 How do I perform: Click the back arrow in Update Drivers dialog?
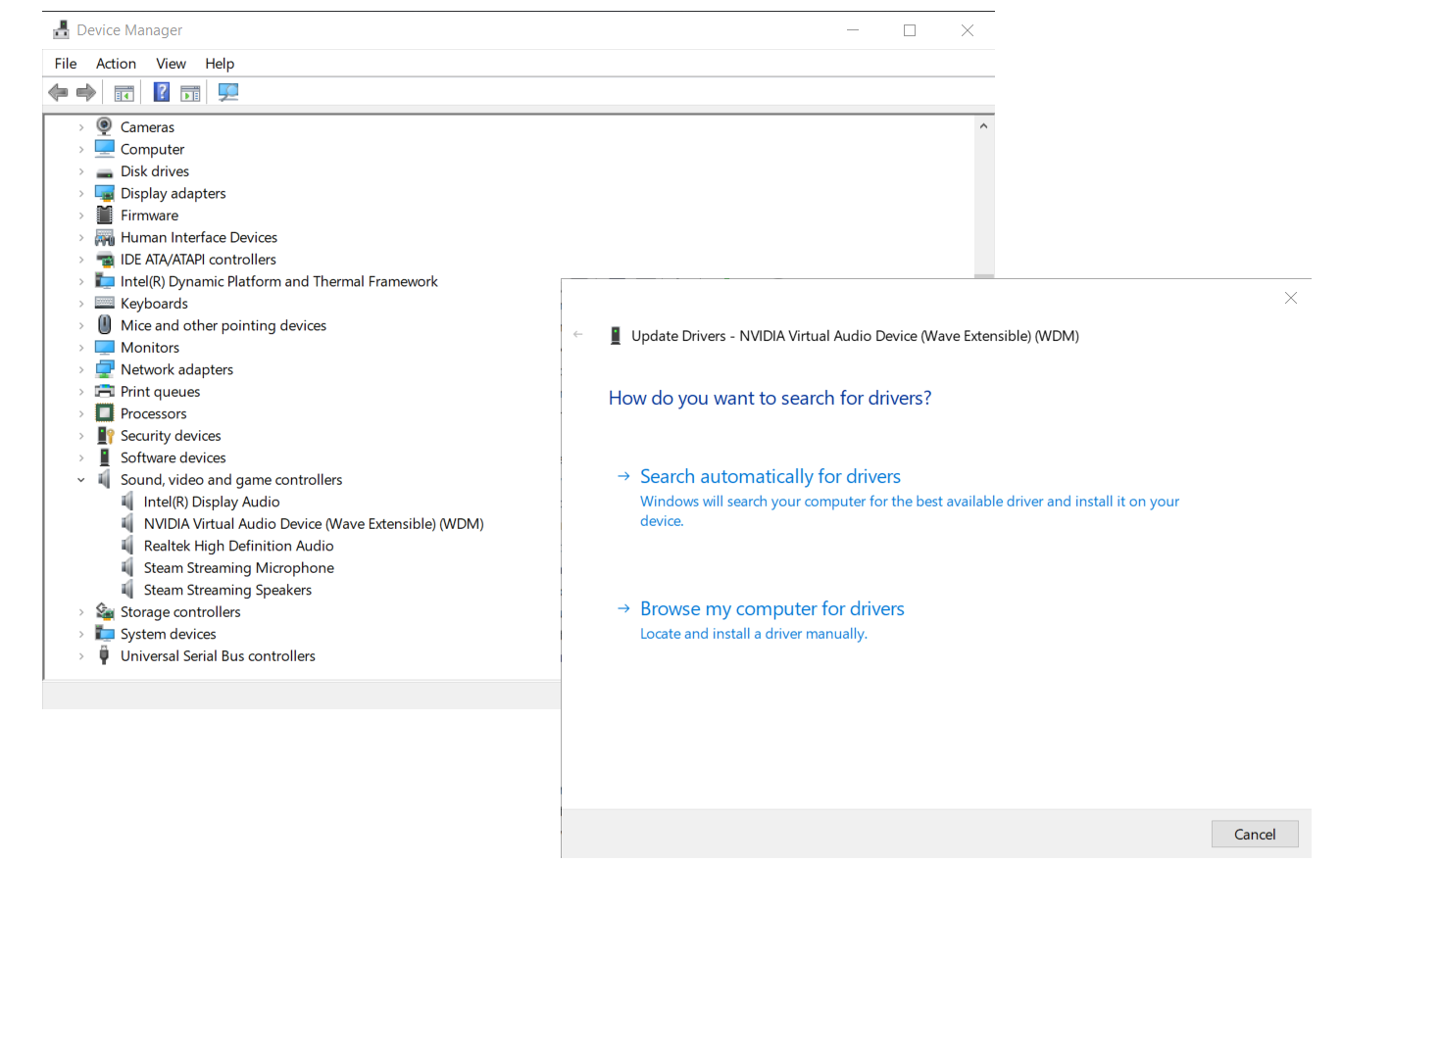click(x=578, y=335)
